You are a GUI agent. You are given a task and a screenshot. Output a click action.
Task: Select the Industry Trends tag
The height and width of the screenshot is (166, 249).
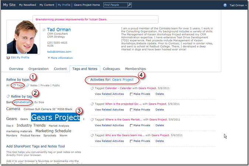click(x=31, y=125)
